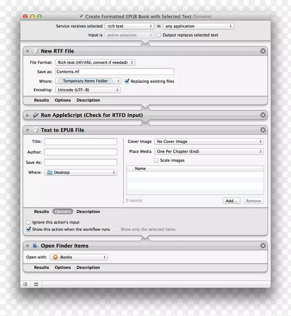This screenshot has width=291, height=316.
Task: Uncheck Replacing existing files
Action: tap(127, 81)
